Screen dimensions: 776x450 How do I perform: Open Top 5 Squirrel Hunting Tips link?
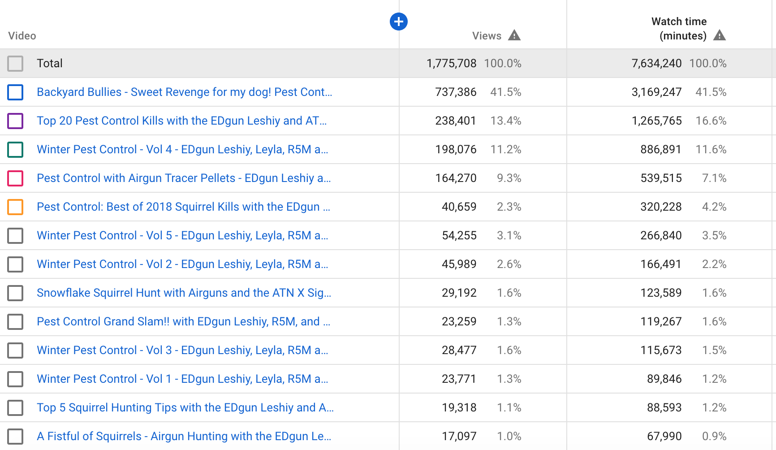[x=185, y=407]
